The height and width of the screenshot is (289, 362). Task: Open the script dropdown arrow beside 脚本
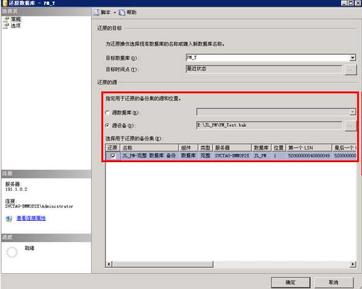click(115, 12)
